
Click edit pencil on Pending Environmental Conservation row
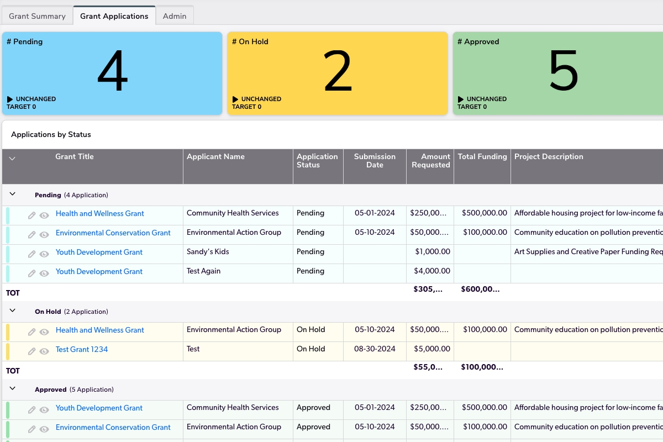[x=32, y=235]
